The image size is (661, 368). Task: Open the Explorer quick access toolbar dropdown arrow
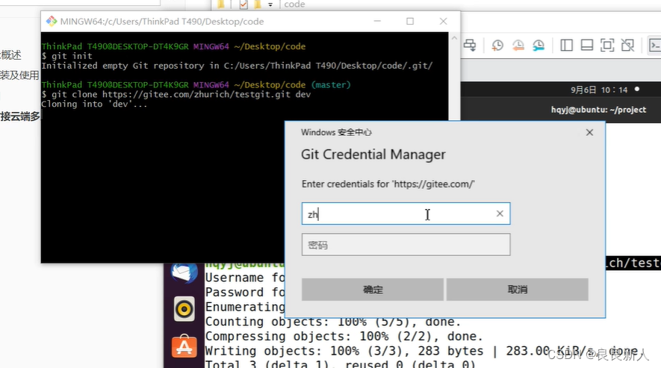point(270,4)
